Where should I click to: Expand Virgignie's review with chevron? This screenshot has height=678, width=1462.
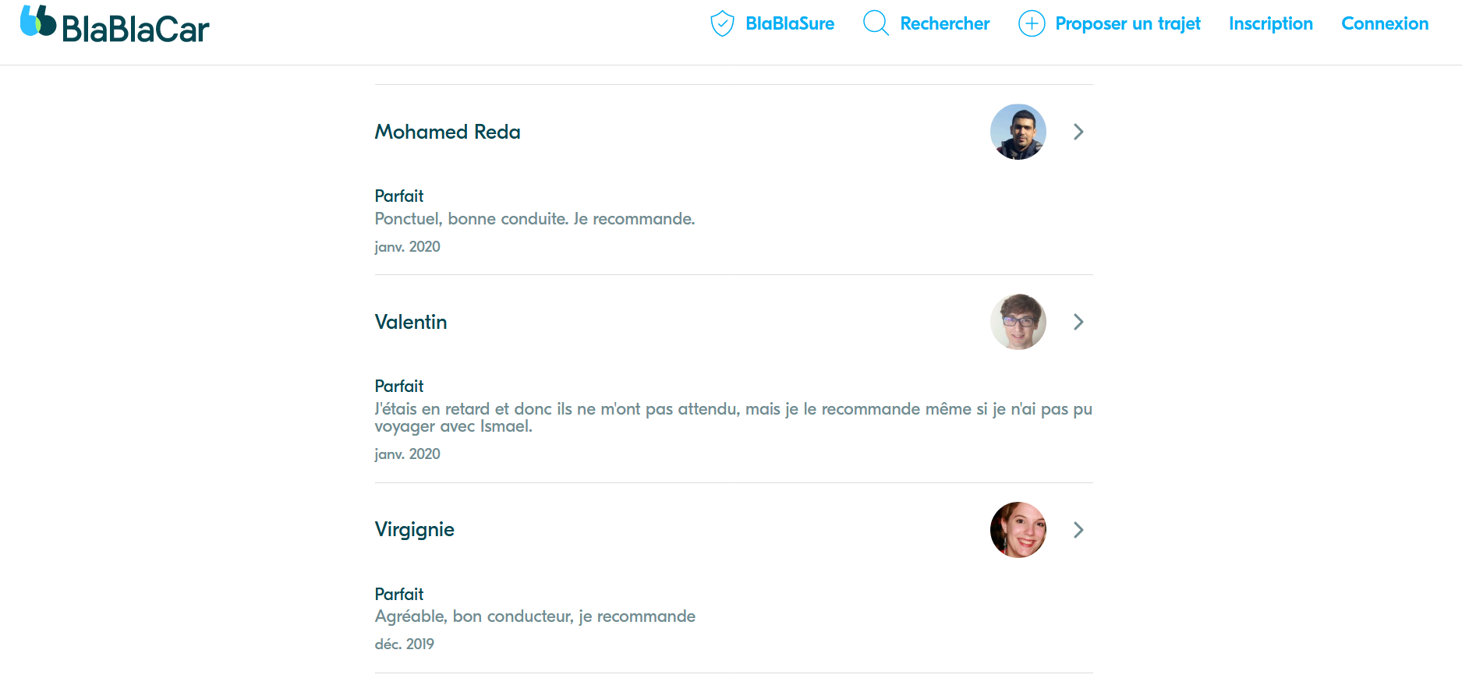click(x=1078, y=530)
